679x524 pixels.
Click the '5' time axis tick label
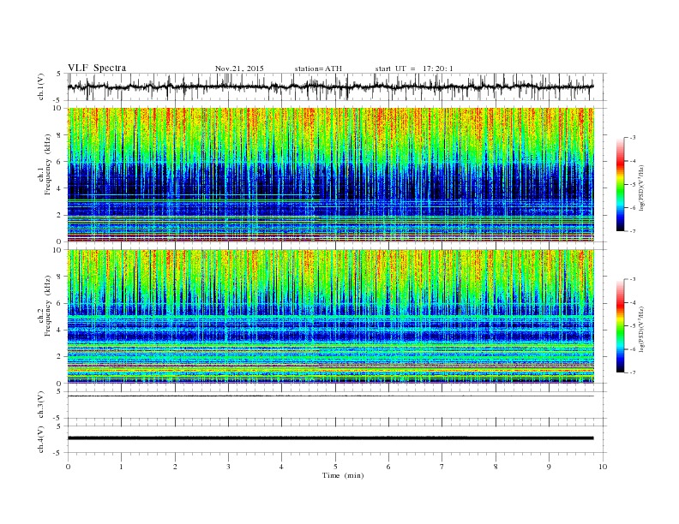[x=335, y=467]
